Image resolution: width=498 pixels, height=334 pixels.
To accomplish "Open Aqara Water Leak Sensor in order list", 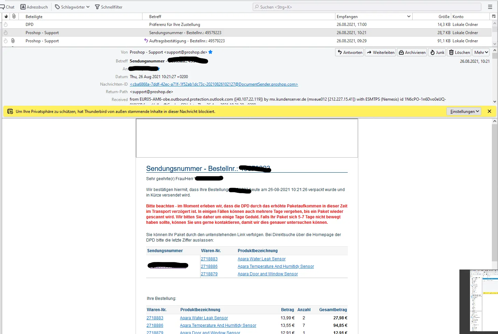I will pyautogui.click(x=204, y=318).
